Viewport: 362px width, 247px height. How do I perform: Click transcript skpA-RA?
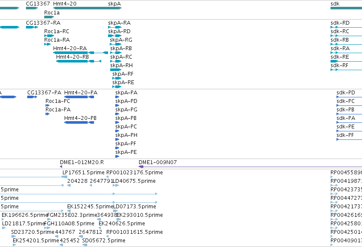tap(120, 23)
